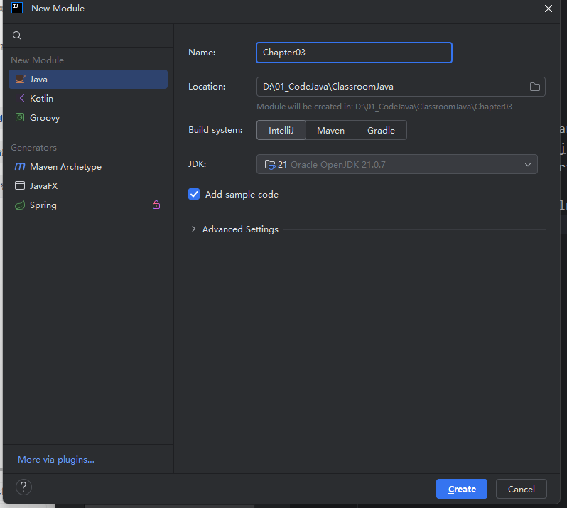Select the Groovy module type

pos(88,117)
